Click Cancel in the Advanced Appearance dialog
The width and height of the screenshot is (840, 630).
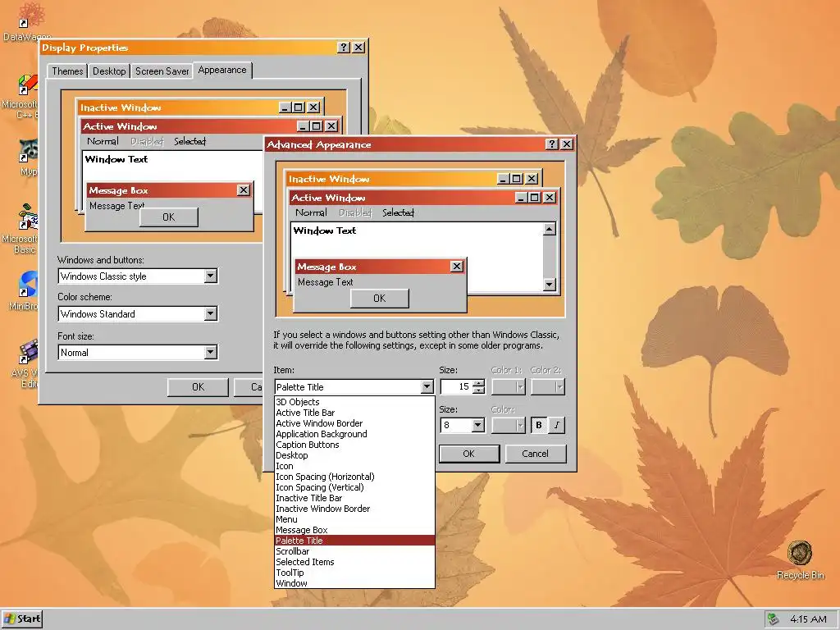pos(535,454)
